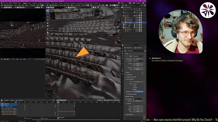
Task: Open the Object Mode dropdown in the main viewport
Action: [54, 5]
